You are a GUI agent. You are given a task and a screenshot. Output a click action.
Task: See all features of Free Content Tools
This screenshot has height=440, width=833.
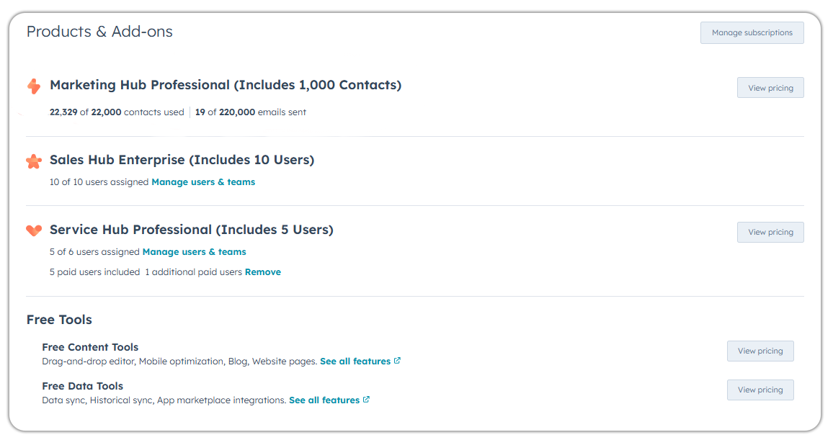[x=355, y=362]
